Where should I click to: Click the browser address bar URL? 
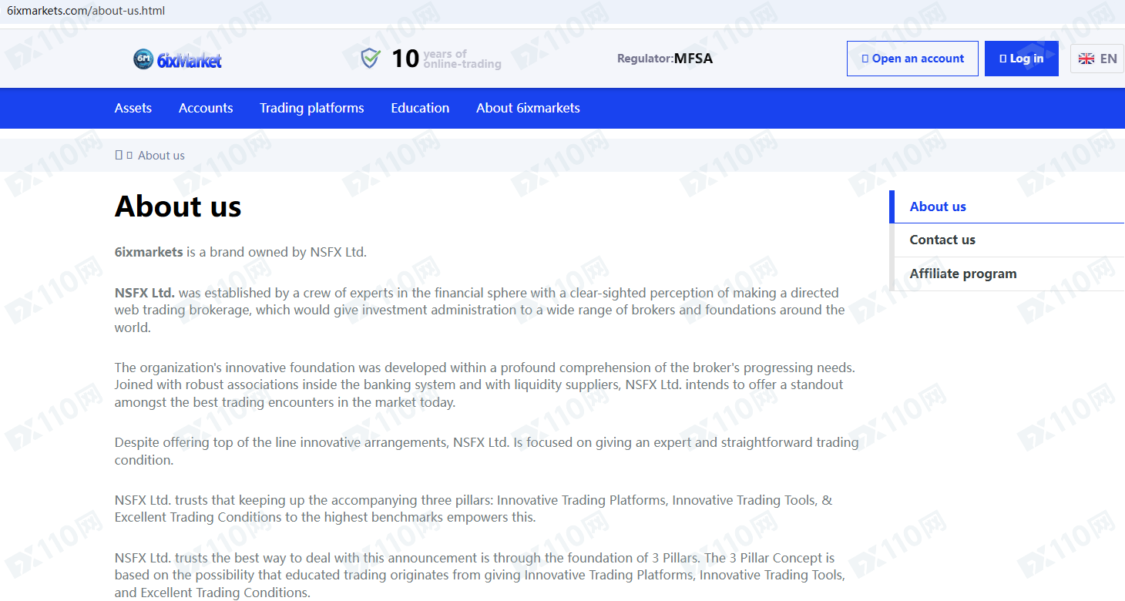tap(86, 11)
